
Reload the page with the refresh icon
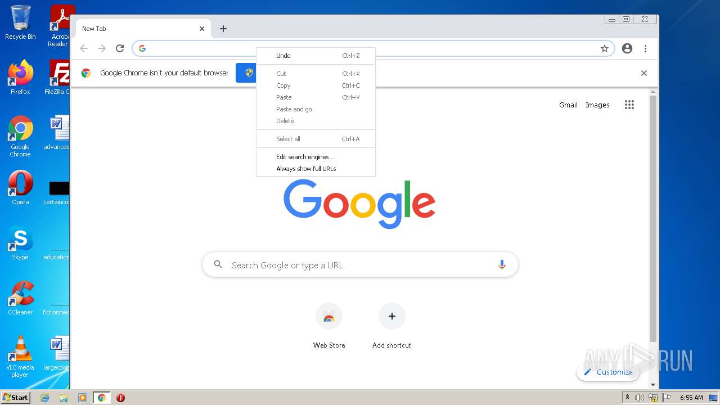click(120, 48)
